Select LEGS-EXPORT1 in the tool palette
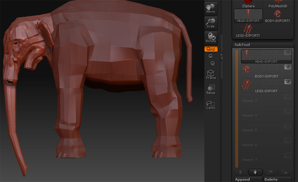The width and height of the screenshot is (298, 182). 248,30
